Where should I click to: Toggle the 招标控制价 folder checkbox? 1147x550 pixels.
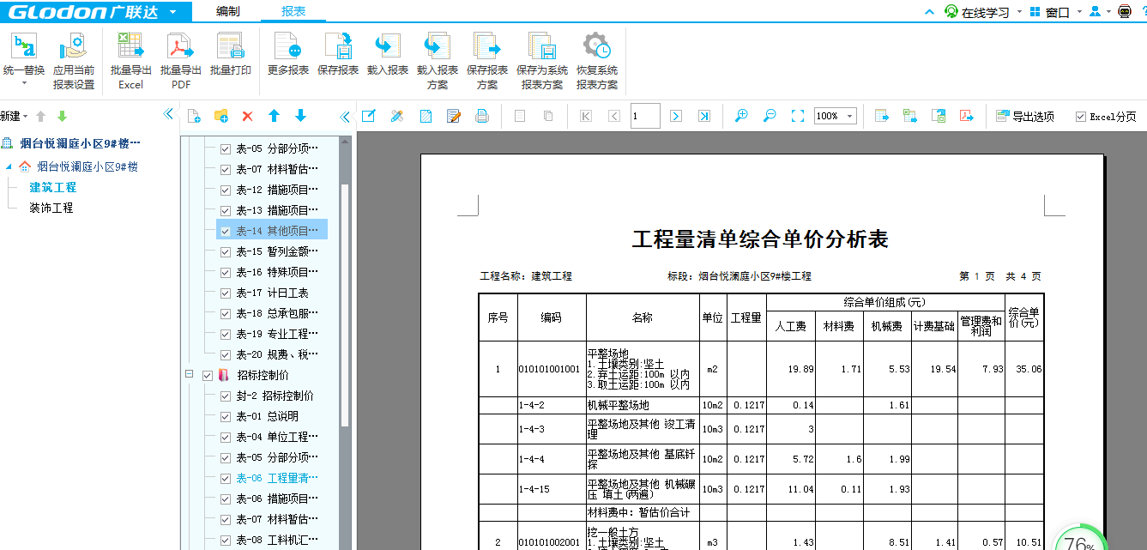coord(207,375)
